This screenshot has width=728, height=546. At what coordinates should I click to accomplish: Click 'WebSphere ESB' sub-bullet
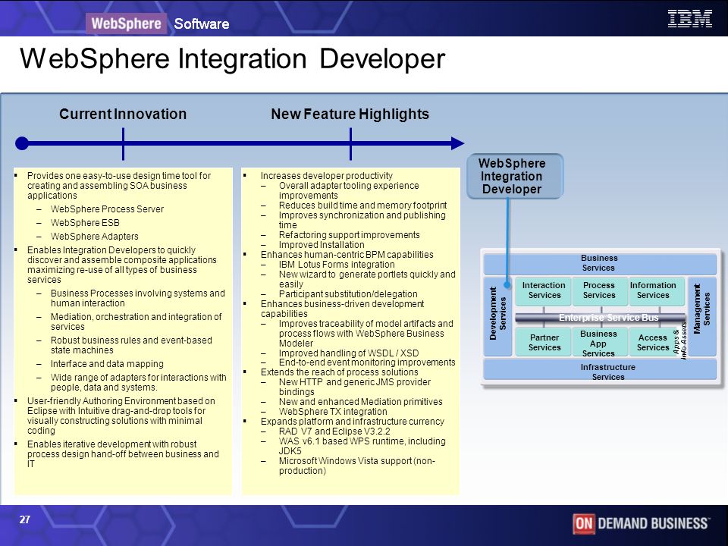(x=85, y=223)
